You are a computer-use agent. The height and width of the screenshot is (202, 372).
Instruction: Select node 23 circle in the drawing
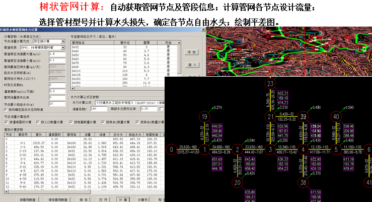tap(271, 84)
